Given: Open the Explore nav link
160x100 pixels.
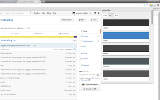Looking at the screenshot, I should tap(37, 13).
